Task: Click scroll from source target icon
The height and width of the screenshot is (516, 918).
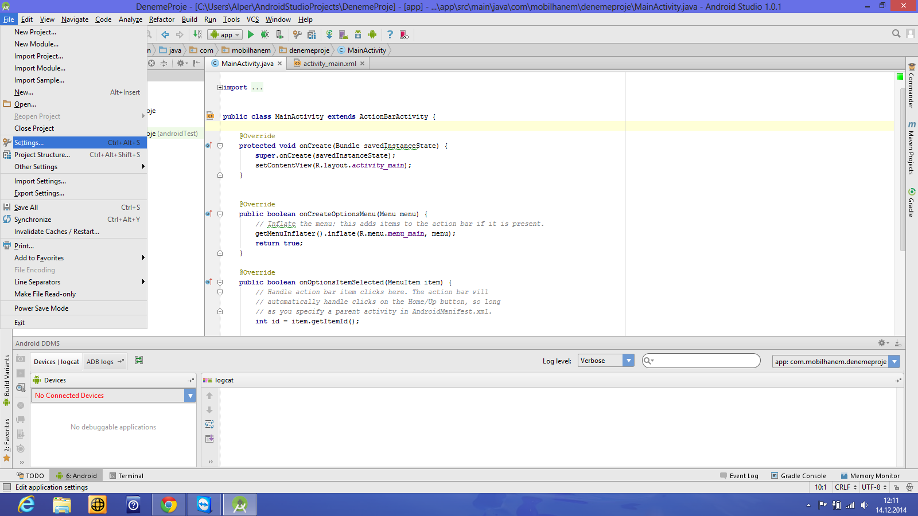Action: [x=151, y=63]
